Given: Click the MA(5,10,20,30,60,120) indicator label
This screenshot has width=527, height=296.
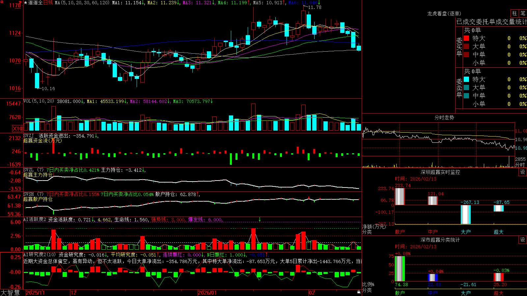Looking at the screenshot, I should click(x=82, y=3).
